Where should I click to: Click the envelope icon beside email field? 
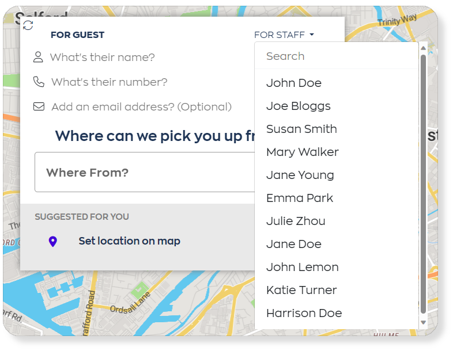39,106
